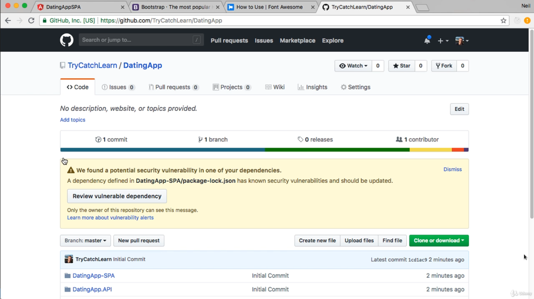Open Pull requests in top navigation
This screenshot has height=299, width=534.
tap(229, 41)
